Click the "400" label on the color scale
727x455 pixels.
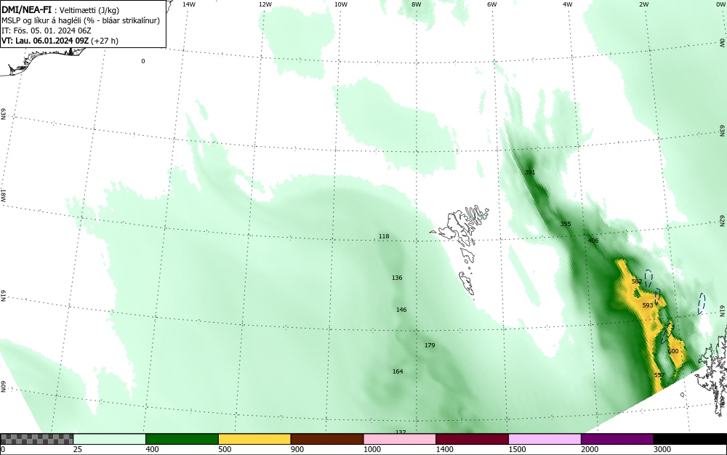click(x=152, y=449)
